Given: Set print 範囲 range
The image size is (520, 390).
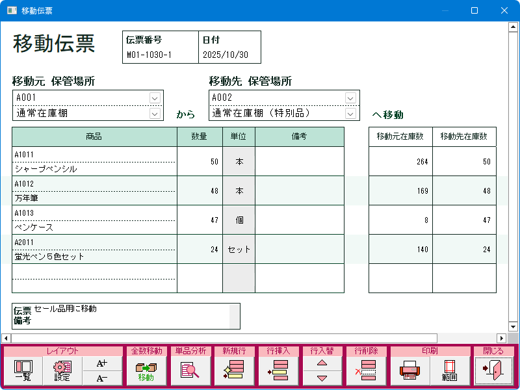Looking at the screenshot, I should [x=448, y=370].
